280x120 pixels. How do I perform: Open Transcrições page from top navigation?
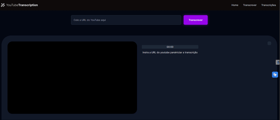point(268,5)
